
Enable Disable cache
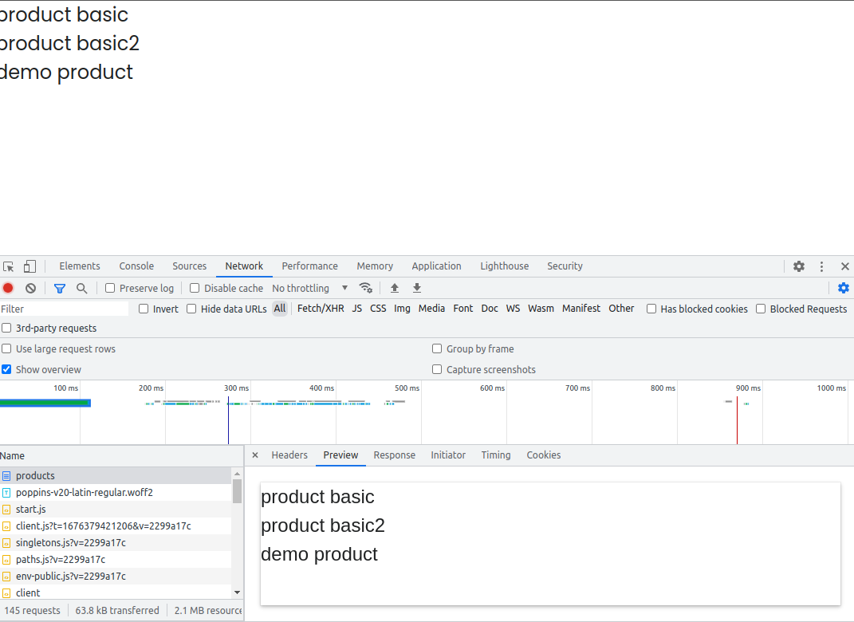pyautogui.click(x=194, y=288)
